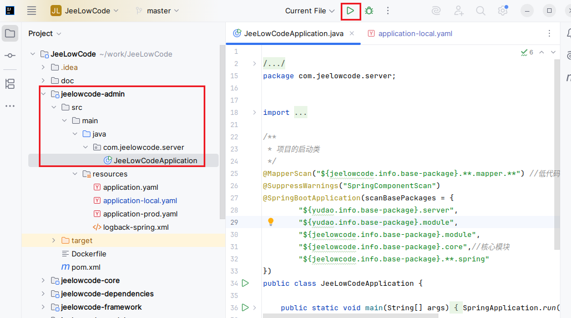Click run gutter icon on line 34
Image resolution: width=571 pixels, height=318 pixels.
(x=245, y=283)
